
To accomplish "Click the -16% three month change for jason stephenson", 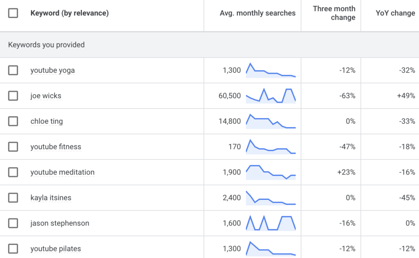I will pyautogui.click(x=347, y=223).
